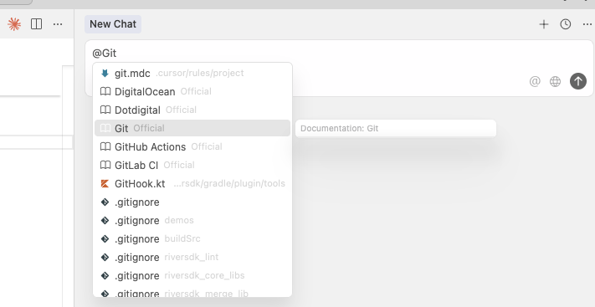Select .gitignore in riversdk_core_libs folder
The image size is (595, 307).
click(192, 276)
